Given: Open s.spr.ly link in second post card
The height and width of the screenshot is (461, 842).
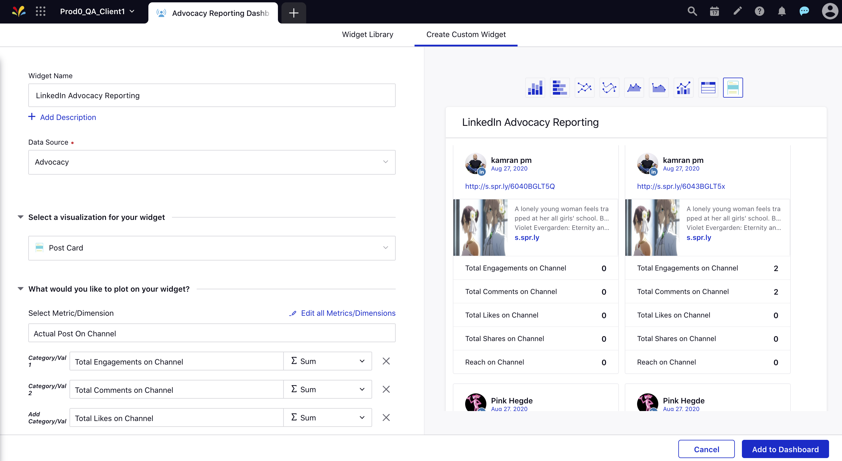Looking at the screenshot, I should pyautogui.click(x=699, y=237).
